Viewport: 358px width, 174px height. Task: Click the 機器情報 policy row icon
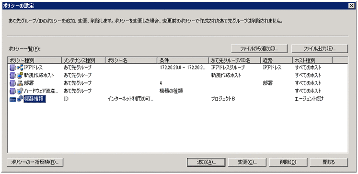tap(16, 99)
